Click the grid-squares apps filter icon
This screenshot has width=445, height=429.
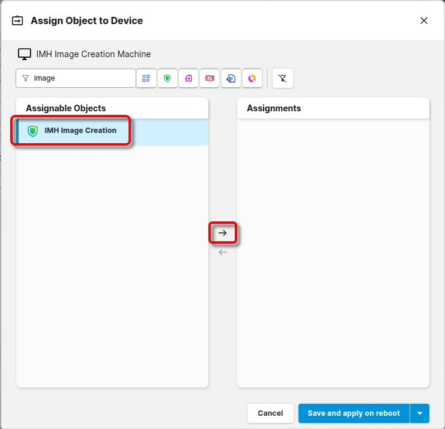(146, 78)
